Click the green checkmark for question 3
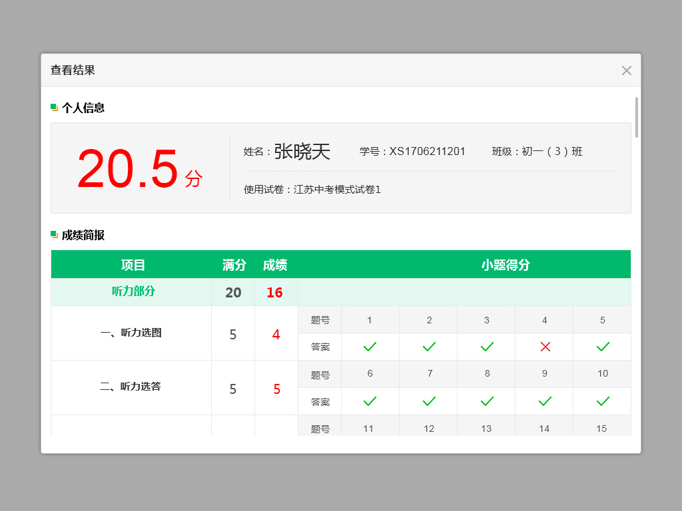 (x=487, y=347)
